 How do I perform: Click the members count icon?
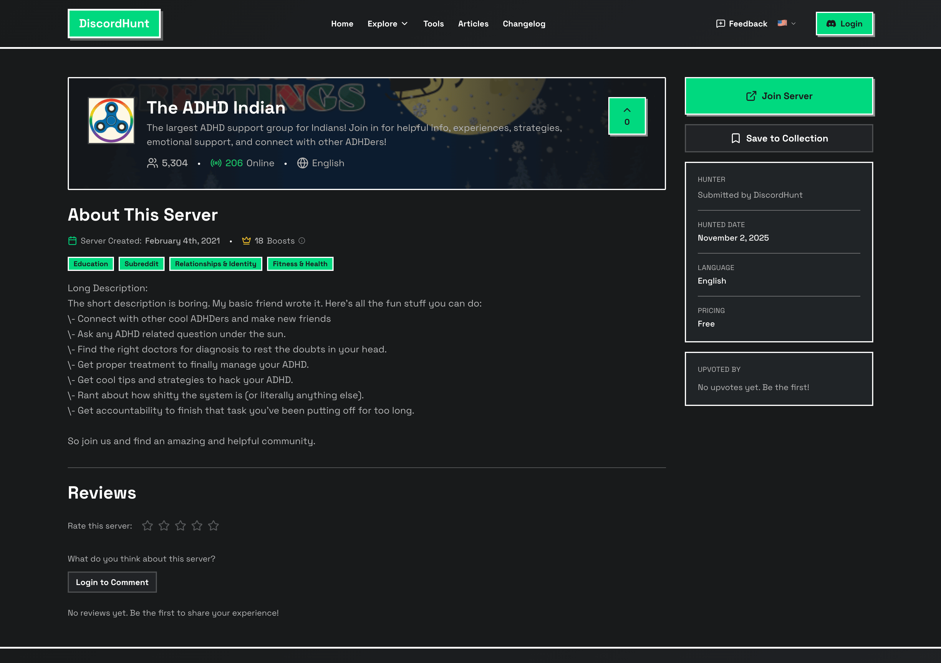tap(152, 163)
